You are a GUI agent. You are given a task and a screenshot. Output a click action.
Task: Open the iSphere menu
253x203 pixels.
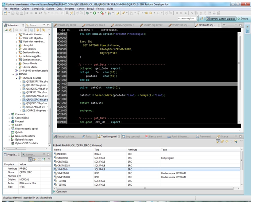click(x=80, y=9)
